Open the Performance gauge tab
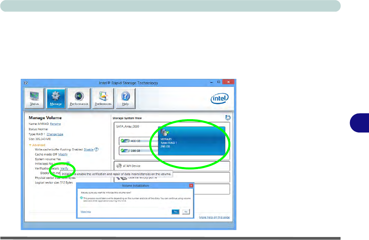Image resolution: width=369 pixels, height=240 pixels. pos(79,98)
